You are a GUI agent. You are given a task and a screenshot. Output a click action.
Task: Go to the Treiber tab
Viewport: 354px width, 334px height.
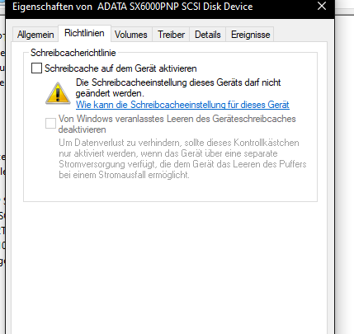(x=171, y=35)
